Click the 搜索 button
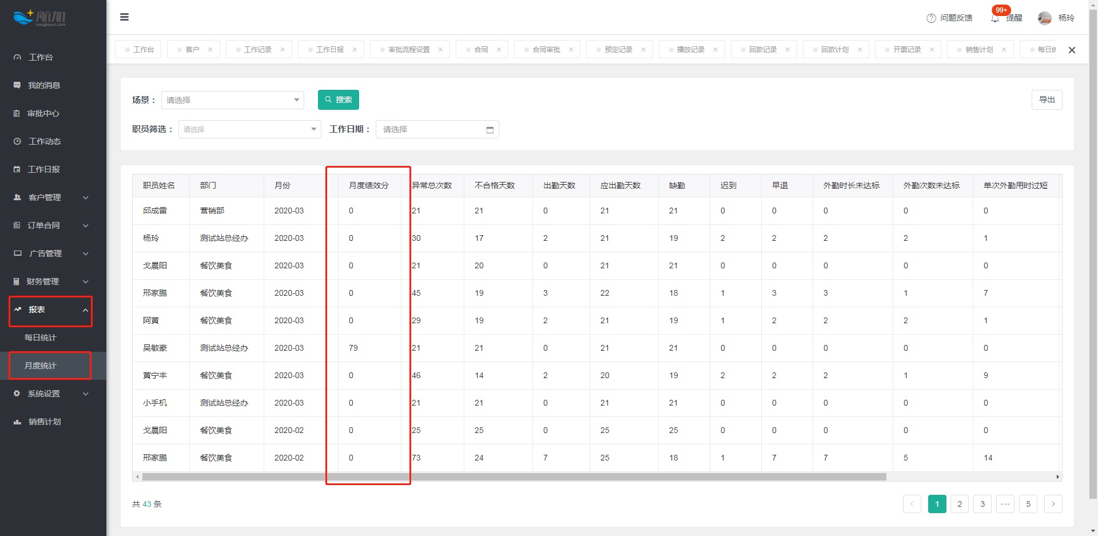The width and height of the screenshot is (1098, 536). coord(339,100)
